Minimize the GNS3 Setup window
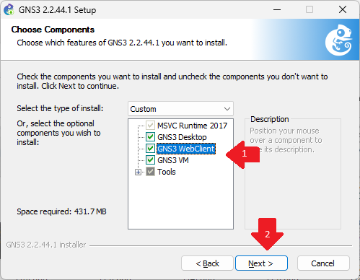Screen dimensions: 360x280 (277, 9)
